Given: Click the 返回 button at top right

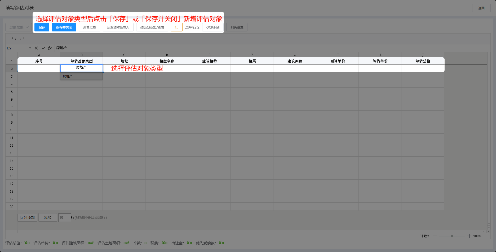Looking at the screenshot, I should click(481, 8).
